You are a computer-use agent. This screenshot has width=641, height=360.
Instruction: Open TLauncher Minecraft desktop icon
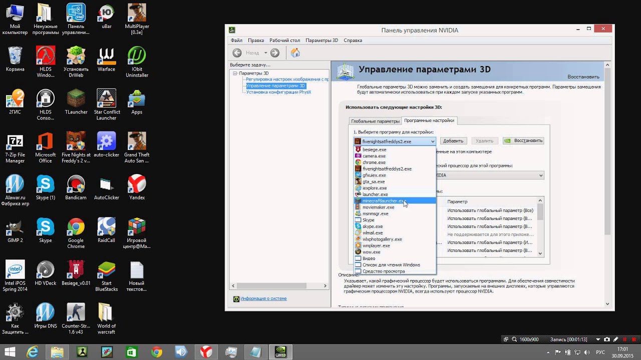click(76, 98)
